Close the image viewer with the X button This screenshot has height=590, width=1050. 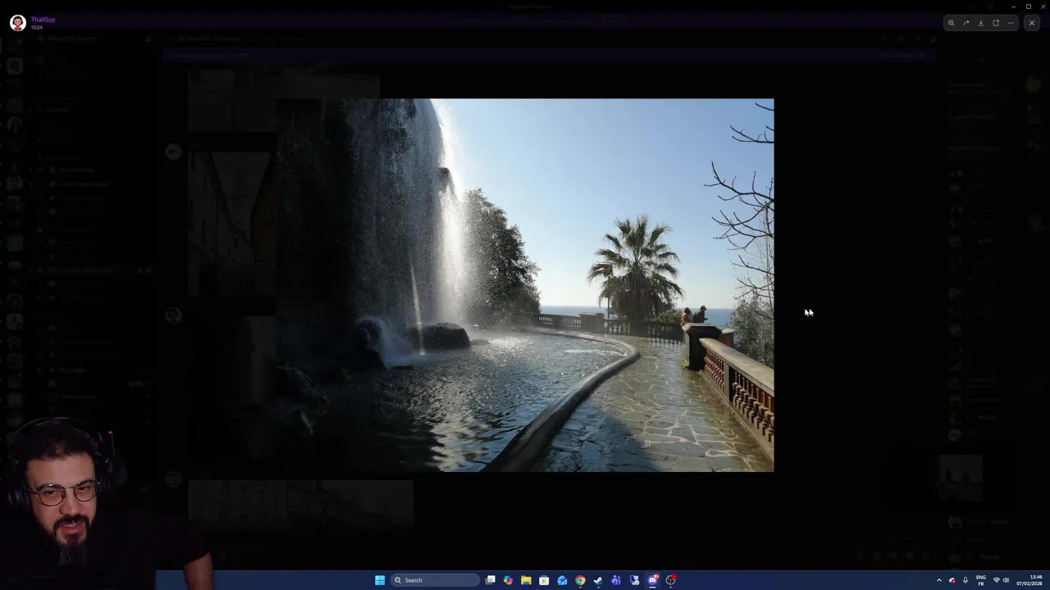(x=1032, y=23)
